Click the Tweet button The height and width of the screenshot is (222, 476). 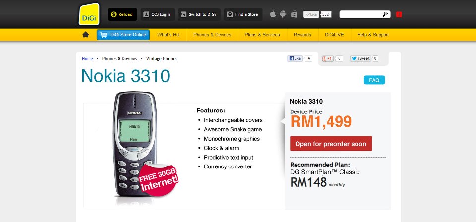[360, 58]
